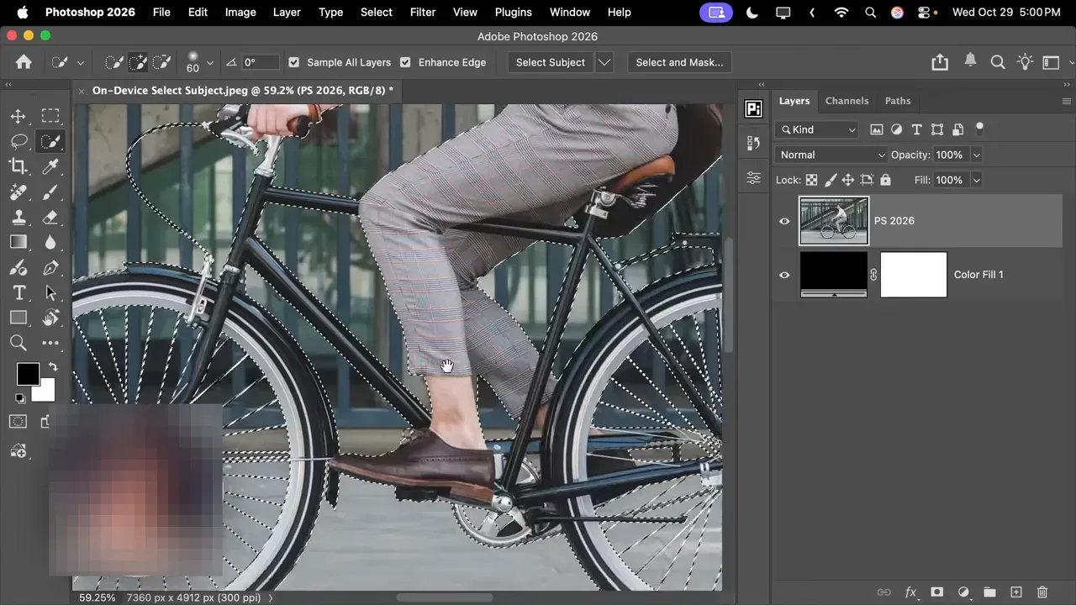Open the Kind filter dropdown
The height and width of the screenshot is (605, 1076).
815,129
